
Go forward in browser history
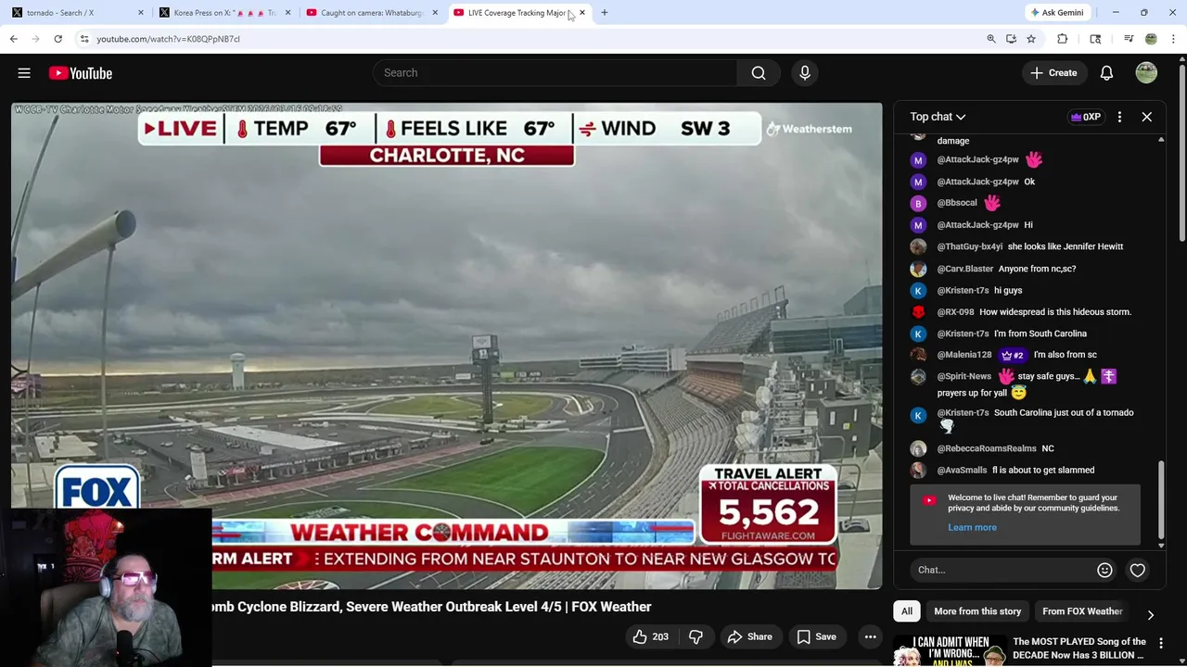tap(36, 39)
